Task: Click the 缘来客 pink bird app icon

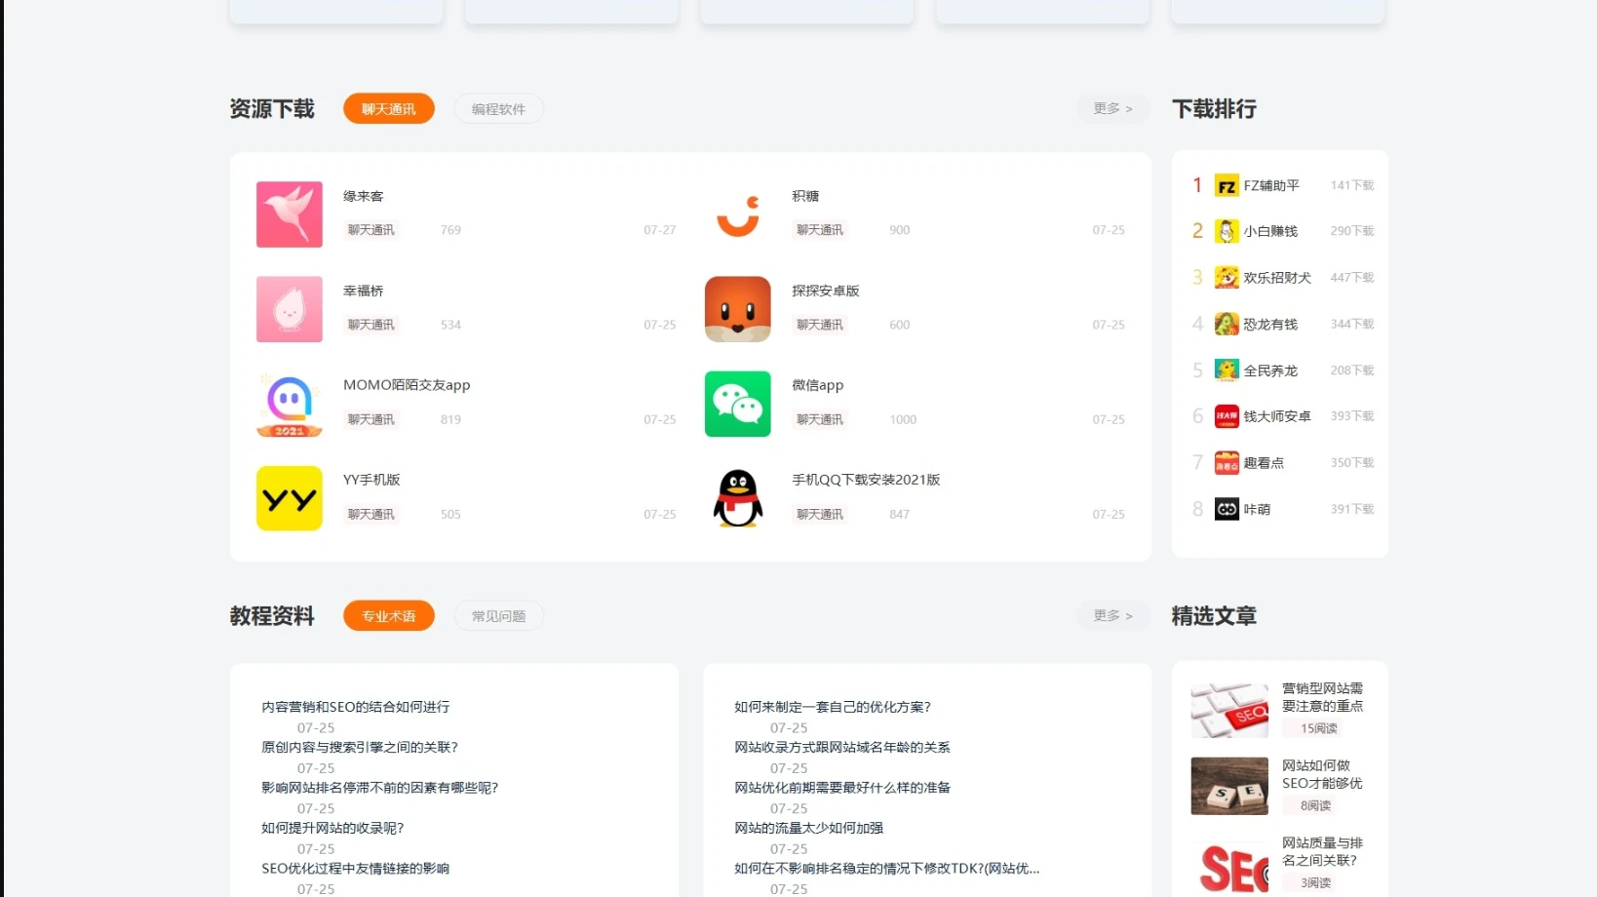Action: tap(289, 214)
